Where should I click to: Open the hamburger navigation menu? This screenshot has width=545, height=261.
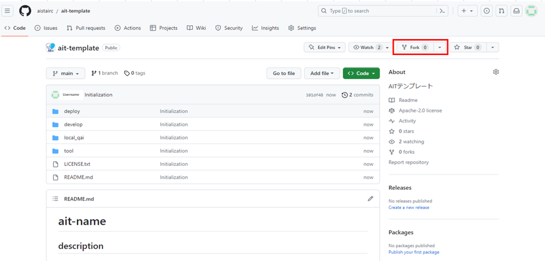tap(7, 11)
